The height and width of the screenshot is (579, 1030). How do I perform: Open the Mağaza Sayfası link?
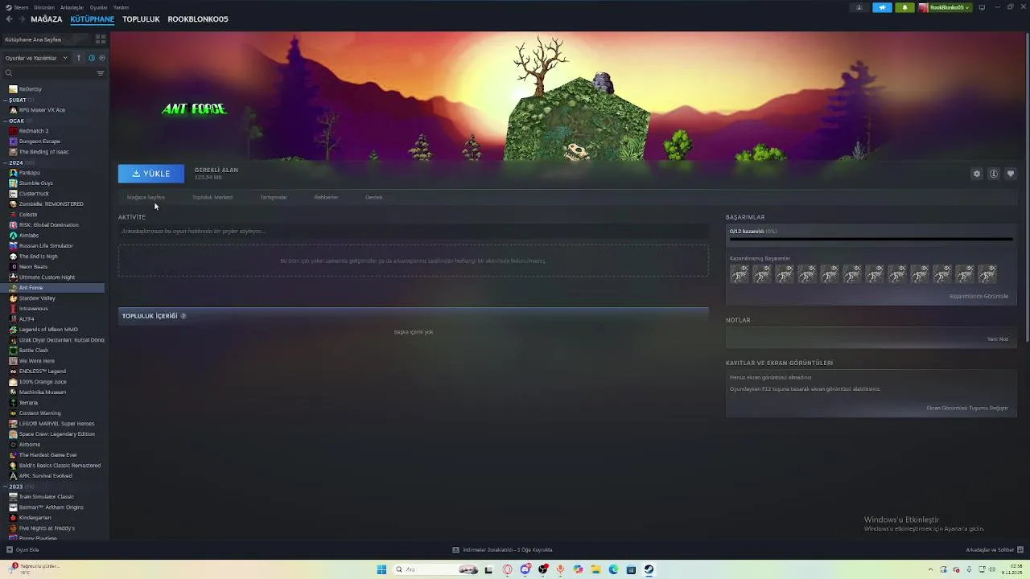pyautogui.click(x=146, y=197)
